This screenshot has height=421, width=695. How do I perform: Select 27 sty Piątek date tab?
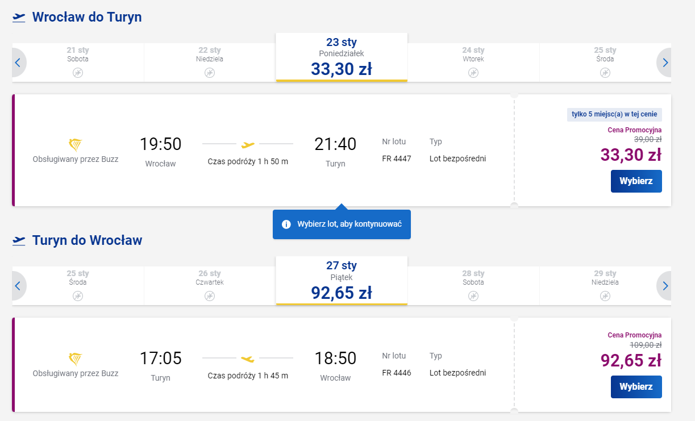point(342,281)
